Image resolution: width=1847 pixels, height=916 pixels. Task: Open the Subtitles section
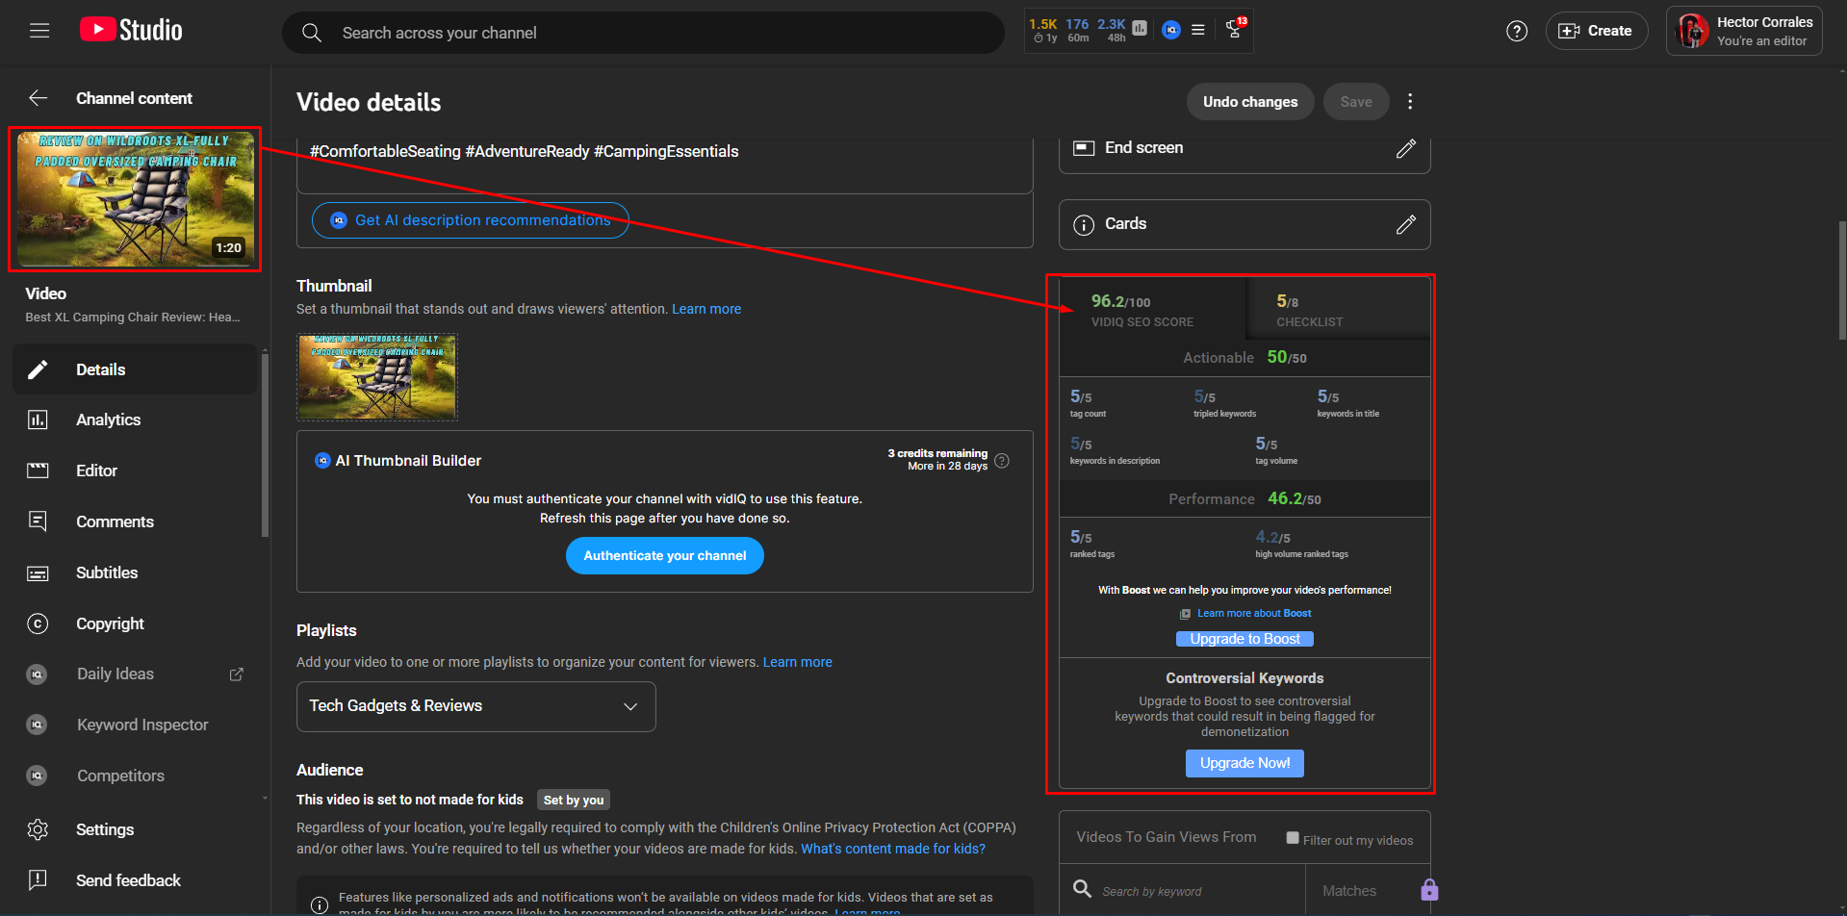click(135, 573)
